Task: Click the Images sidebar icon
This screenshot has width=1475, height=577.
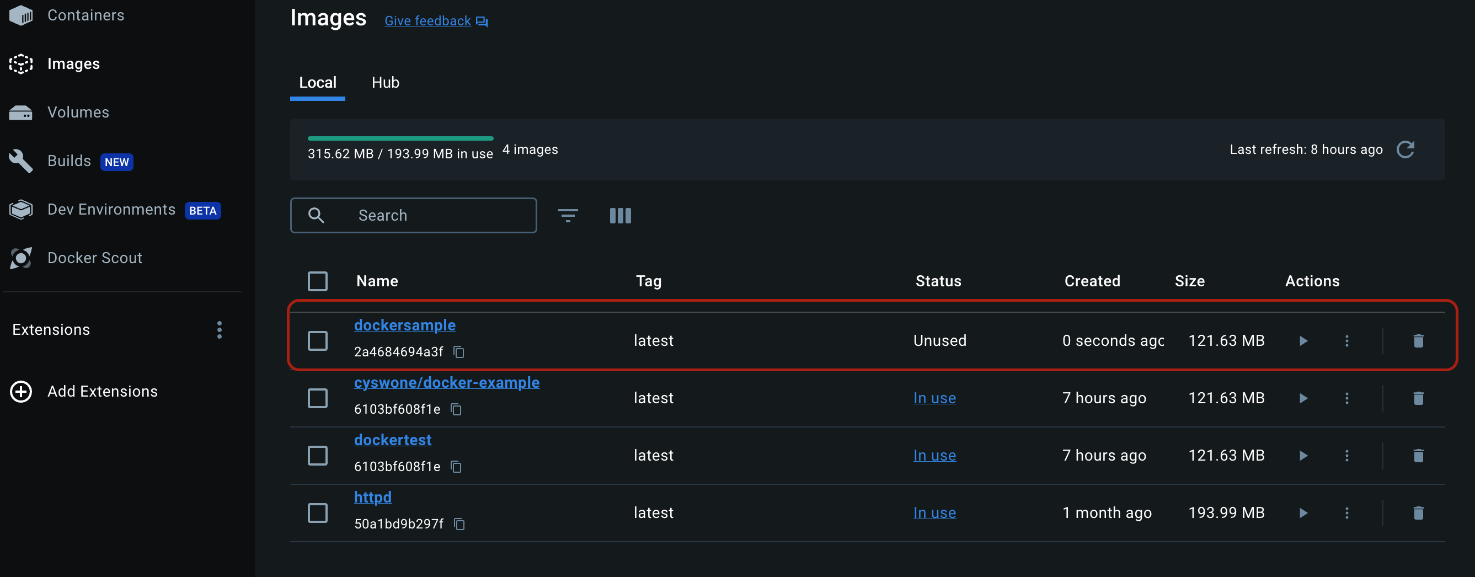Action: click(21, 63)
